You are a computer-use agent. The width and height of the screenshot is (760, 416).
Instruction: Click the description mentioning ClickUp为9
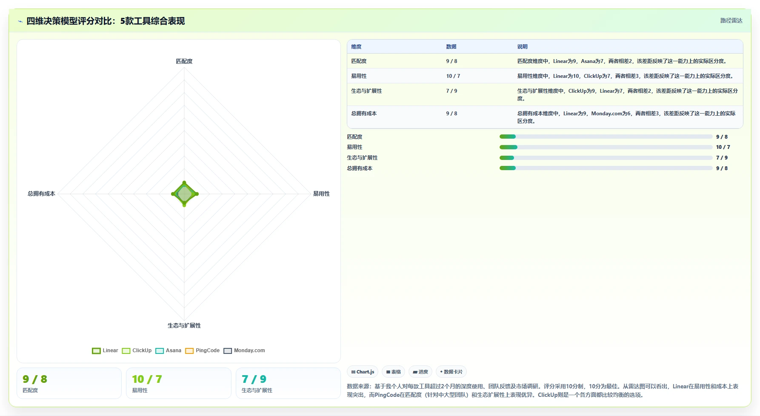click(628, 95)
